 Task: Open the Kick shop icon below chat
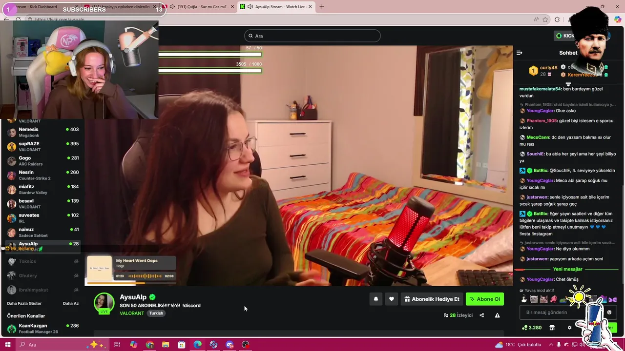click(x=552, y=328)
